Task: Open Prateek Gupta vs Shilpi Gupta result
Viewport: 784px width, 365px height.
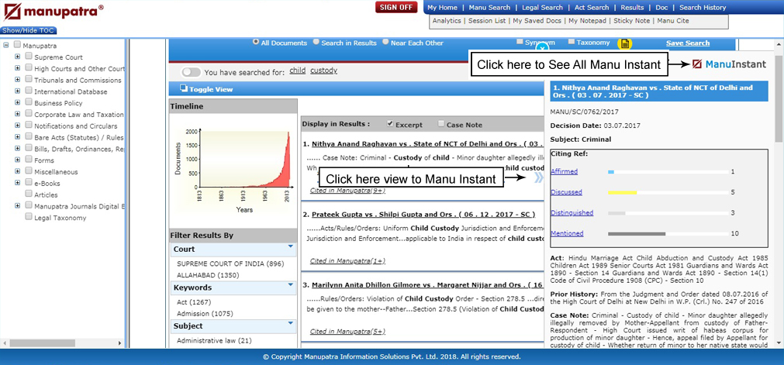Action: 423,215
